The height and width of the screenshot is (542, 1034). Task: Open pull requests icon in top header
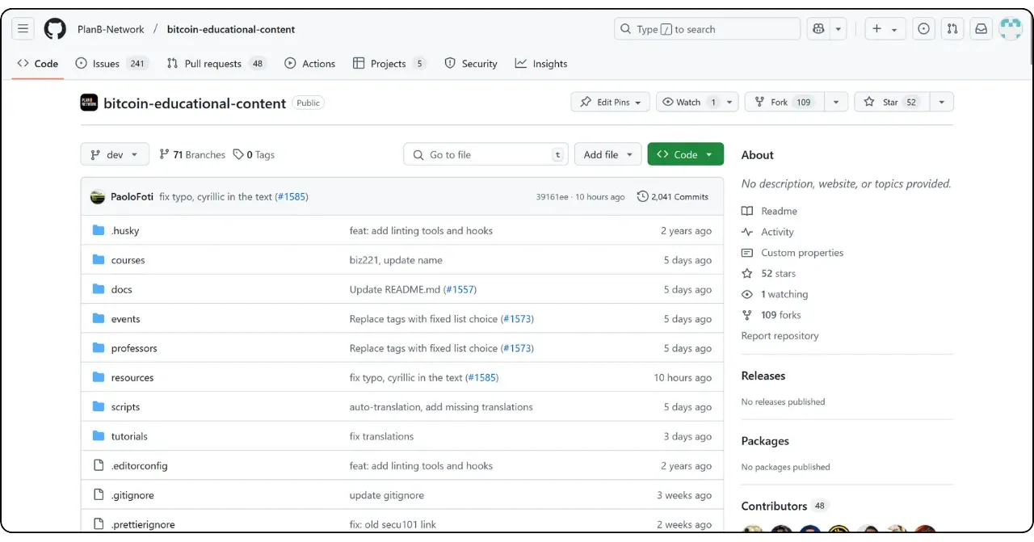952,29
